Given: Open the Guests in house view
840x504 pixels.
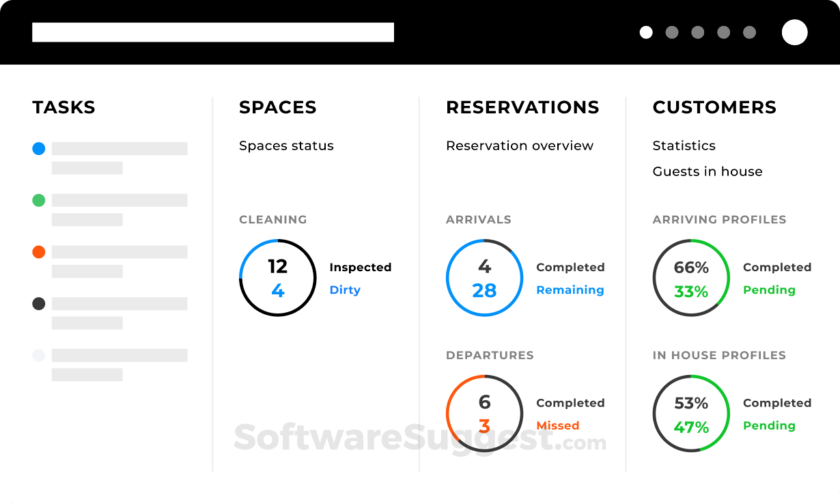Looking at the screenshot, I should point(707,171).
